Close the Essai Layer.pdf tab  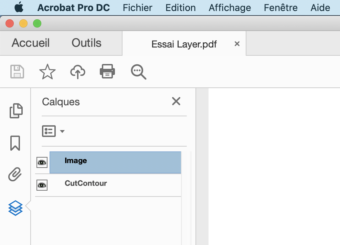pyautogui.click(x=237, y=44)
